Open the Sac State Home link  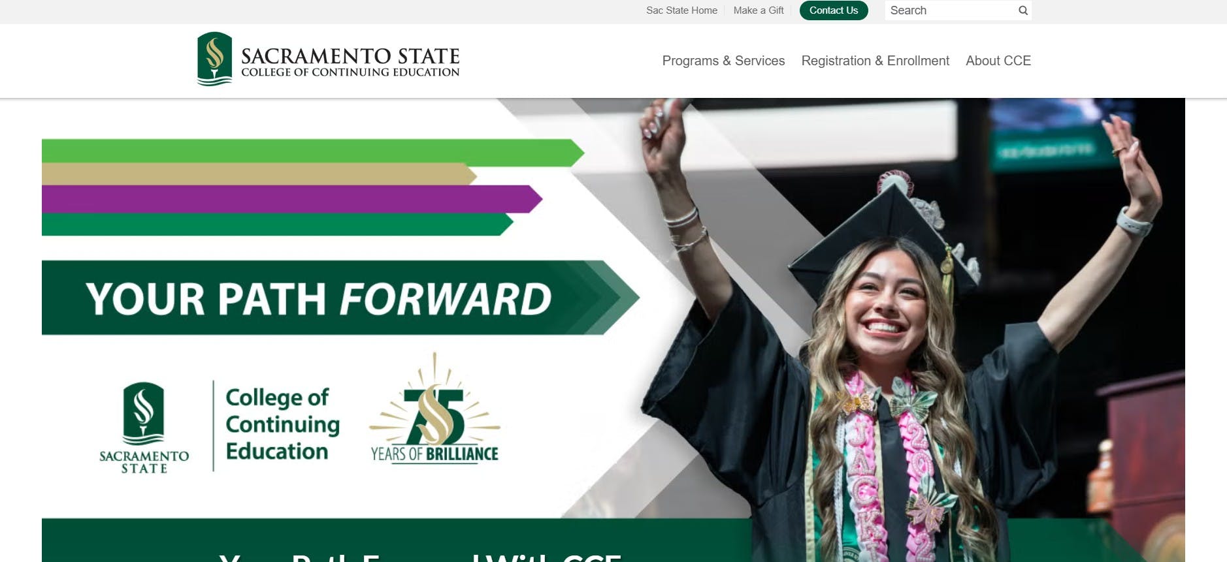coord(681,10)
